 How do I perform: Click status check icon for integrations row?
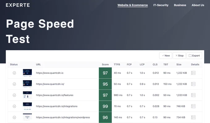(x=14, y=106)
